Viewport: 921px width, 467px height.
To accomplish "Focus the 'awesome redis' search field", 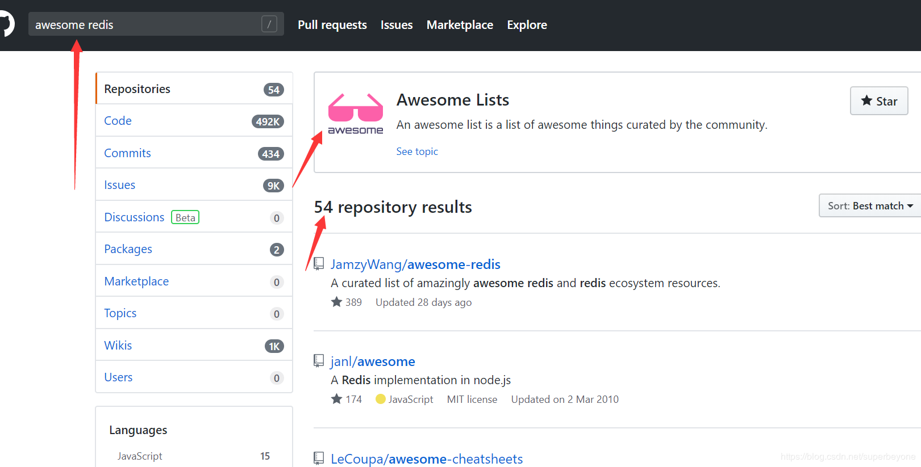I will coord(156,24).
